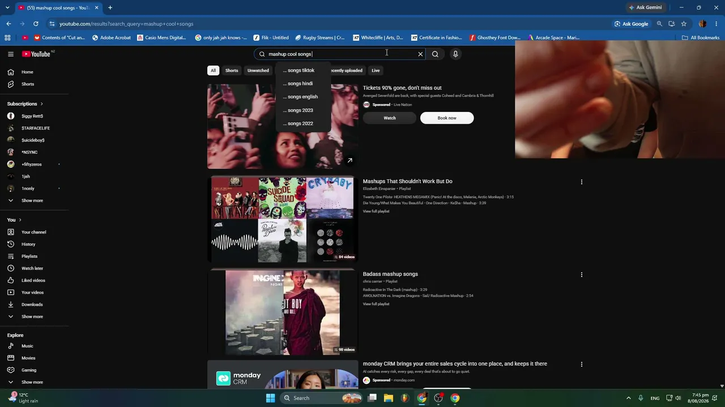Open a new browser tab
The height and width of the screenshot is (407, 725).
(x=110, y=8)
